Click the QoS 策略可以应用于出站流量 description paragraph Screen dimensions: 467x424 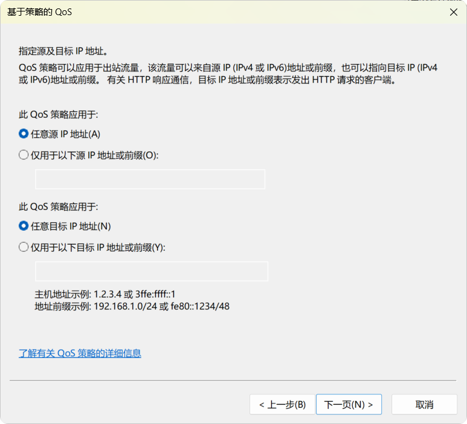pyautogui.click(x=228, y=74)
